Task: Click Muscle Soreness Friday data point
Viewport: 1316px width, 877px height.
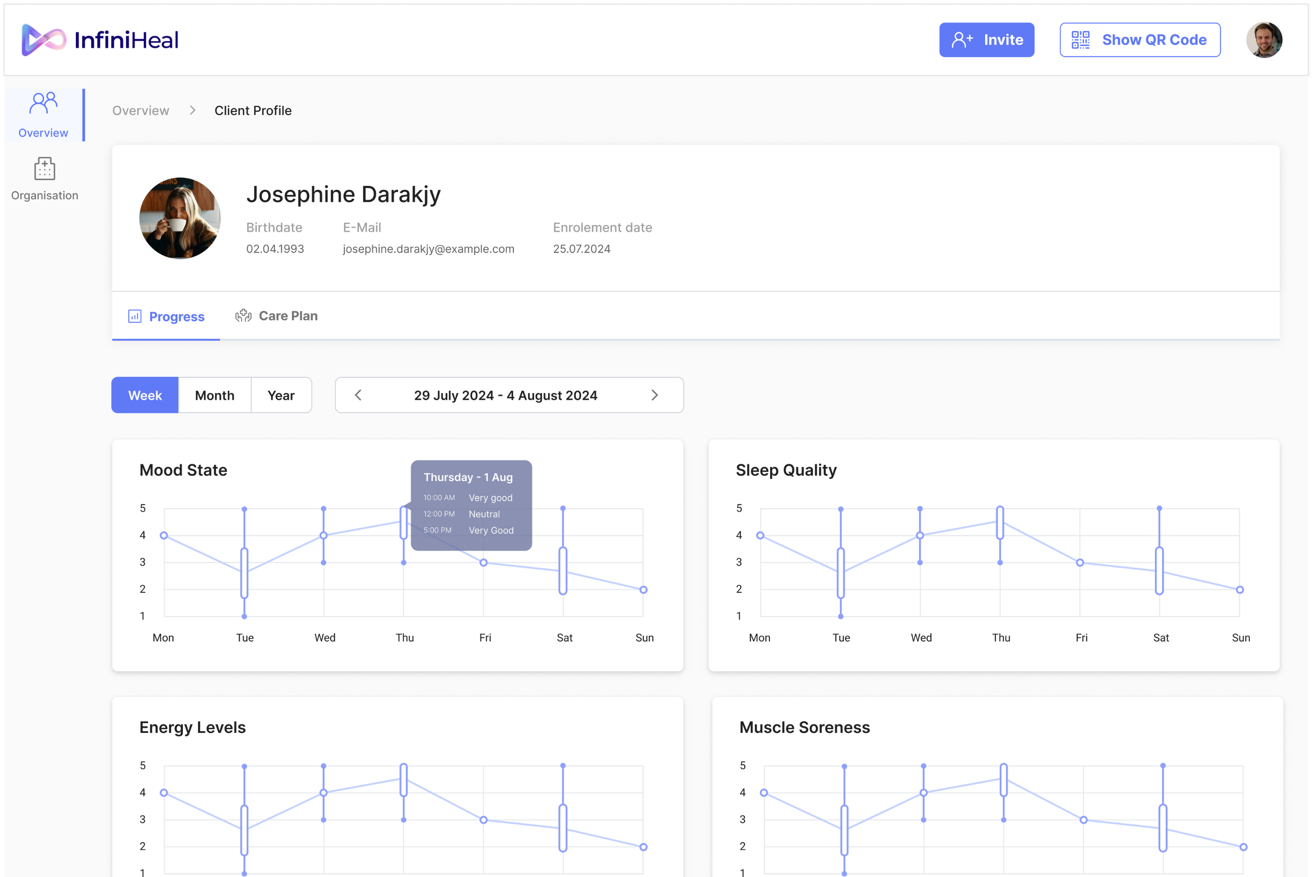Action: 1083,820
